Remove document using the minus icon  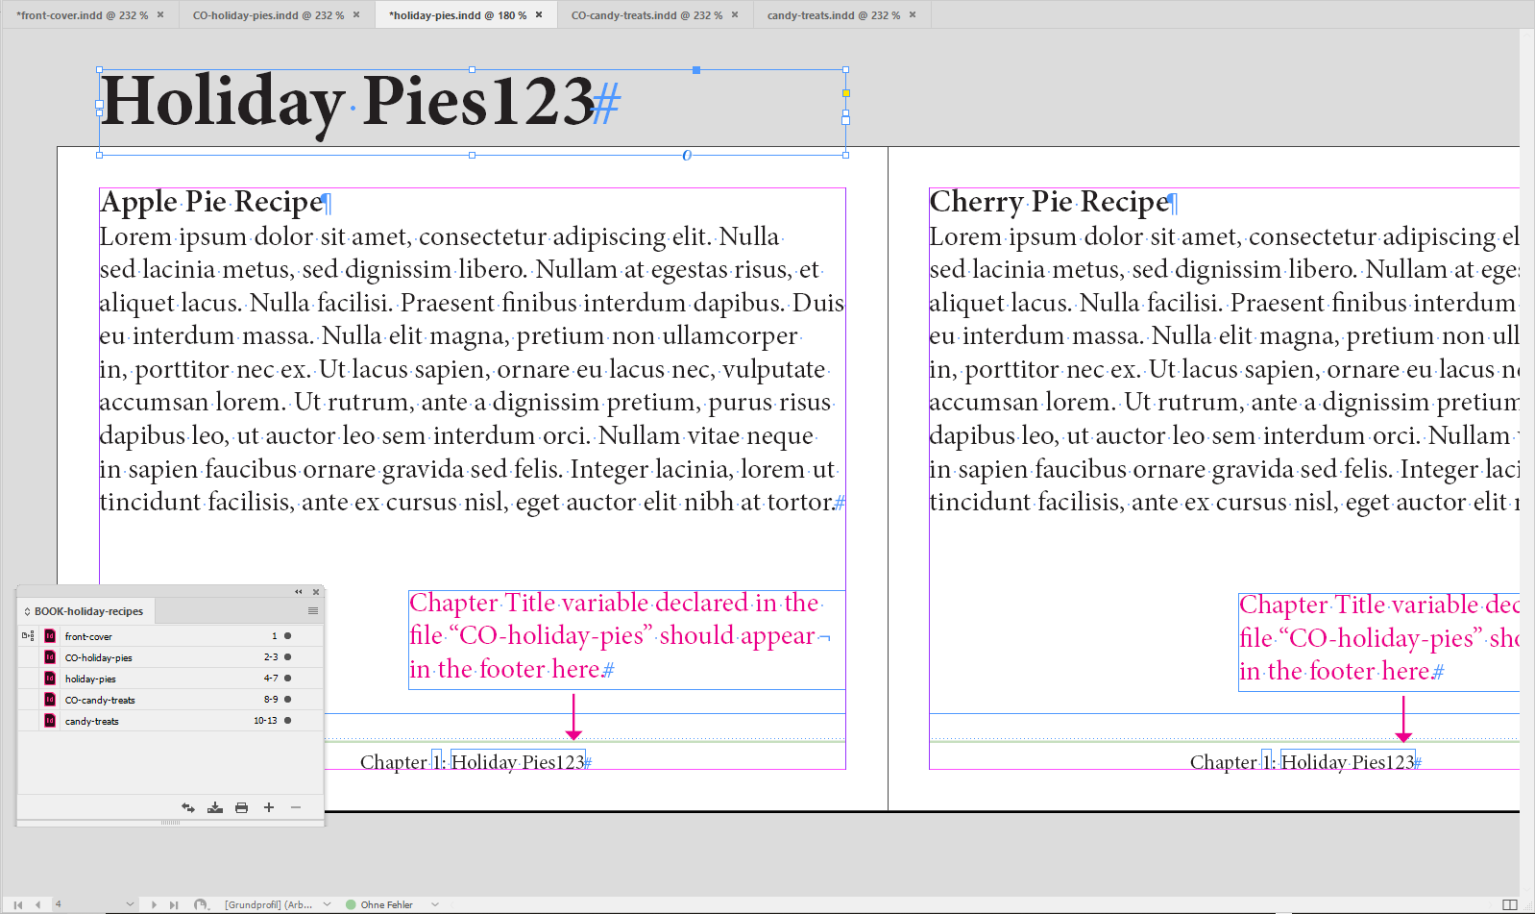click(296, 807)
